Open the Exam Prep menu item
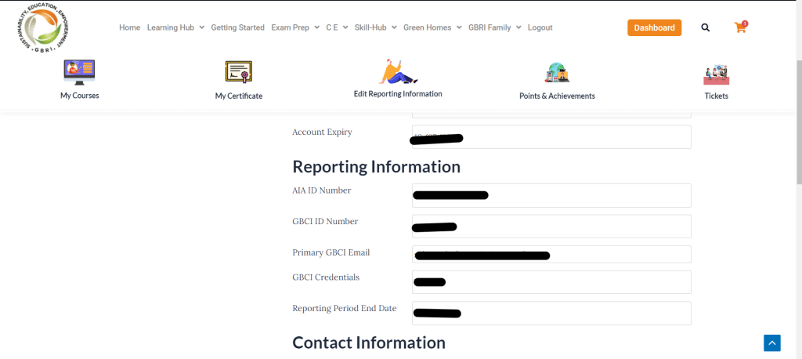802x359 pixels. coord(291,27)
